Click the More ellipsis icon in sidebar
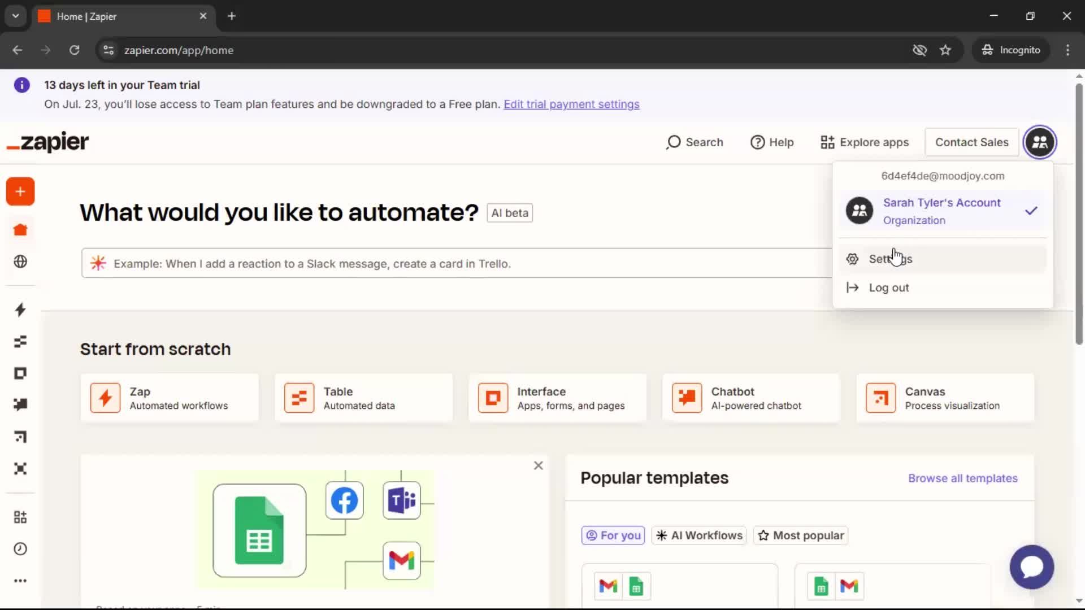1085x610 pixels. (20, 581)
